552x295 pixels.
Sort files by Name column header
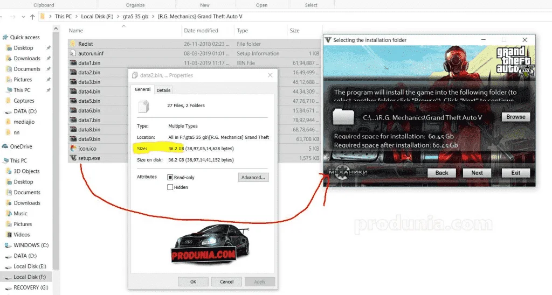pyautogui.click(x=75, y=31)
